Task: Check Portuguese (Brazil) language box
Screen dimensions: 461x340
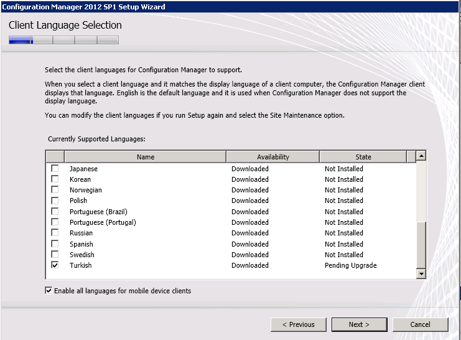Action: click(x=55, y=212)
